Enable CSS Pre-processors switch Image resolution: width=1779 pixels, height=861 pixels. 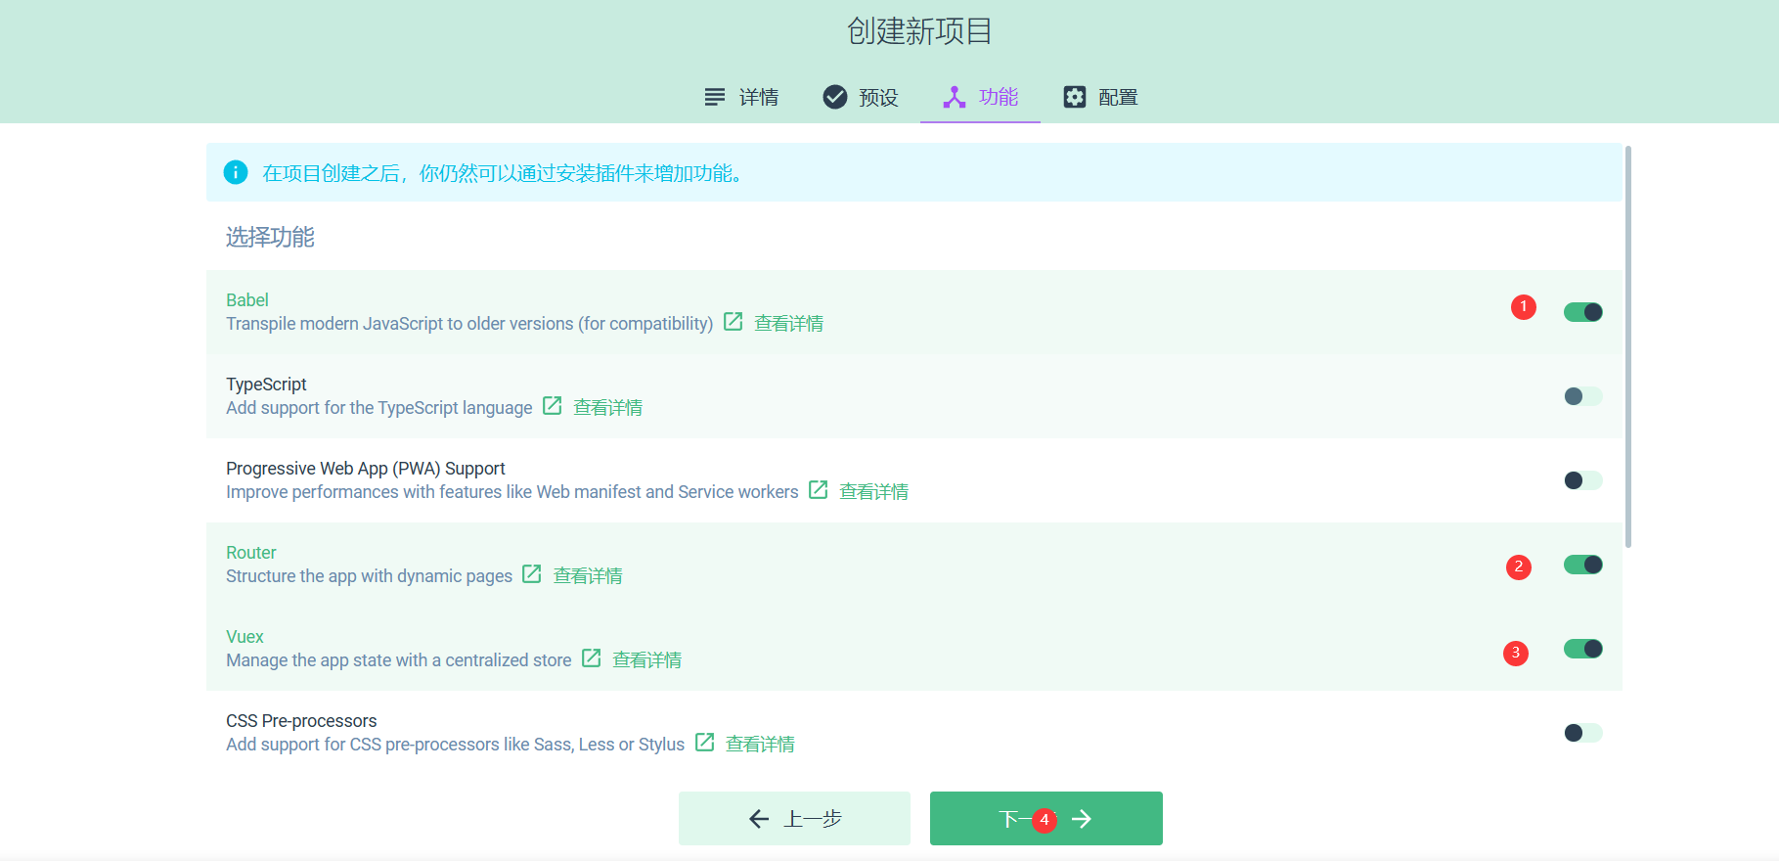tap(1582, 733)
